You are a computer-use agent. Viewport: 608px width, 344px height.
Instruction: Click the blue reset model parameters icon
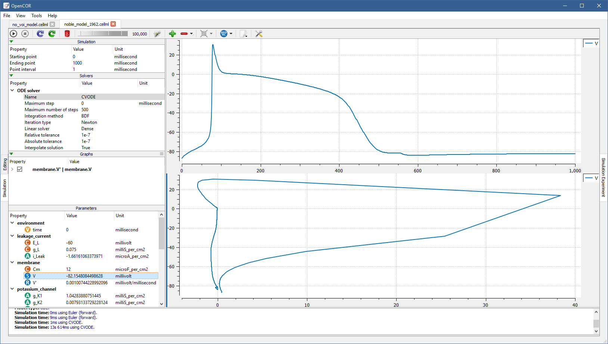tap(40, 34)
